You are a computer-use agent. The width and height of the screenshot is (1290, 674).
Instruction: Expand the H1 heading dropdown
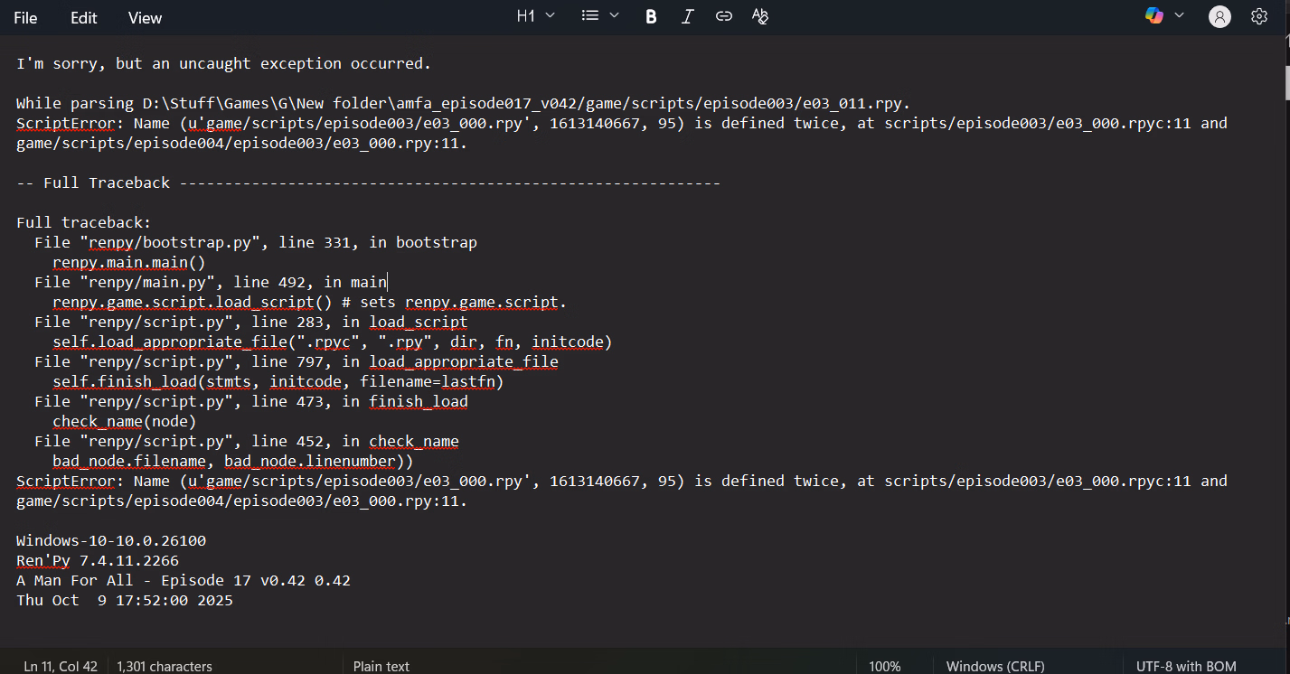pos(535,16)
